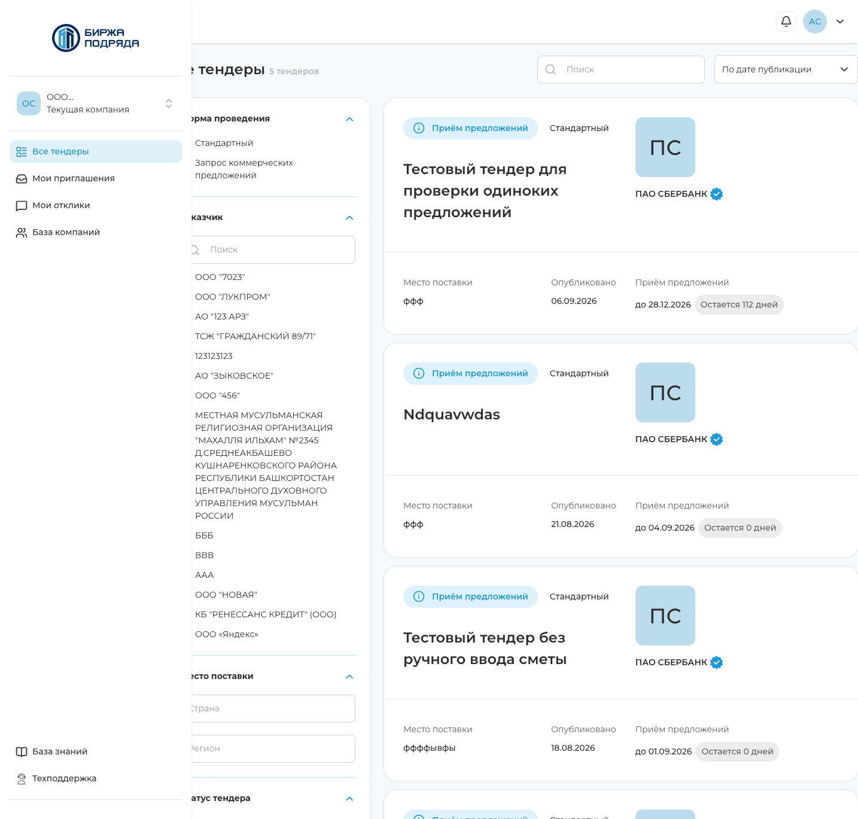Go to Мои приглашения
This screenshot has width=858, height=819.
pos(96,179)
